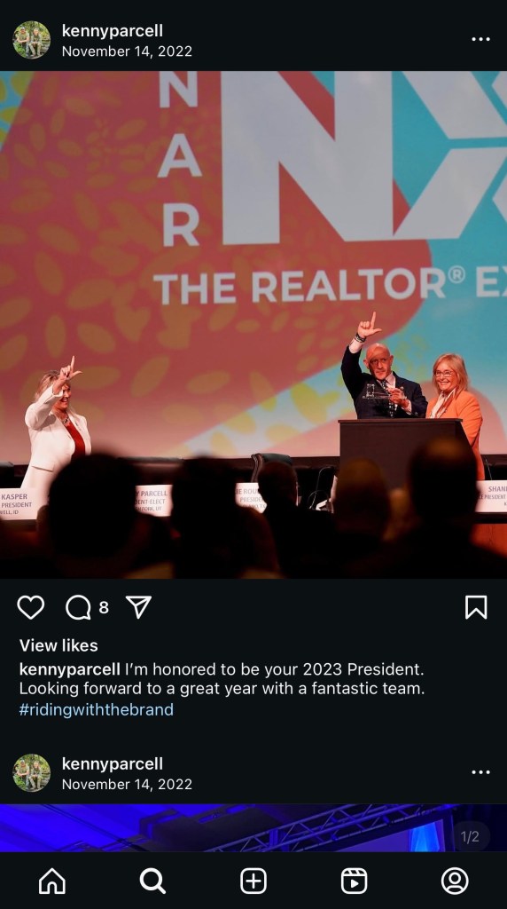Open the #ridingwiththebrand hashtag
507x909 pixels.
tap(96, 709)
